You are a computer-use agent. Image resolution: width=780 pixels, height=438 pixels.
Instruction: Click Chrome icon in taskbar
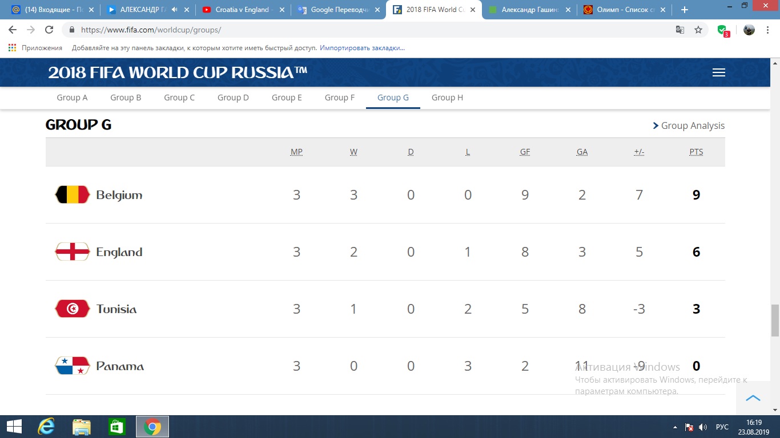coord(152,427)
